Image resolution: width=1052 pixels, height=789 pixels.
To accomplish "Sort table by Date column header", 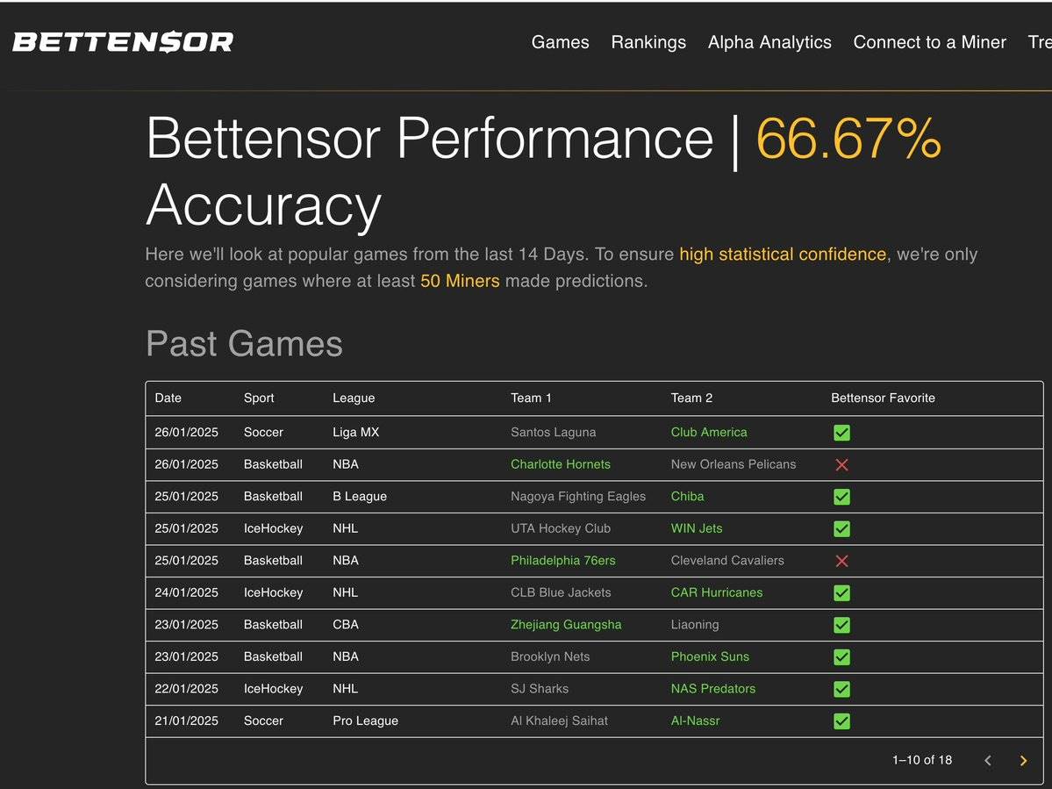I will [168, 398].
